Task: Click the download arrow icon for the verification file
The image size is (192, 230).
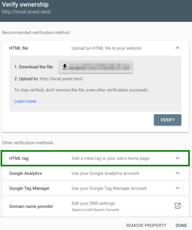Action: [x=64, y=67]
